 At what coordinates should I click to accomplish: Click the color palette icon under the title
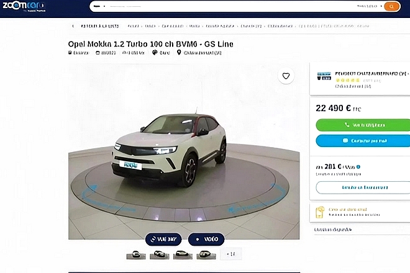[155, 53]
